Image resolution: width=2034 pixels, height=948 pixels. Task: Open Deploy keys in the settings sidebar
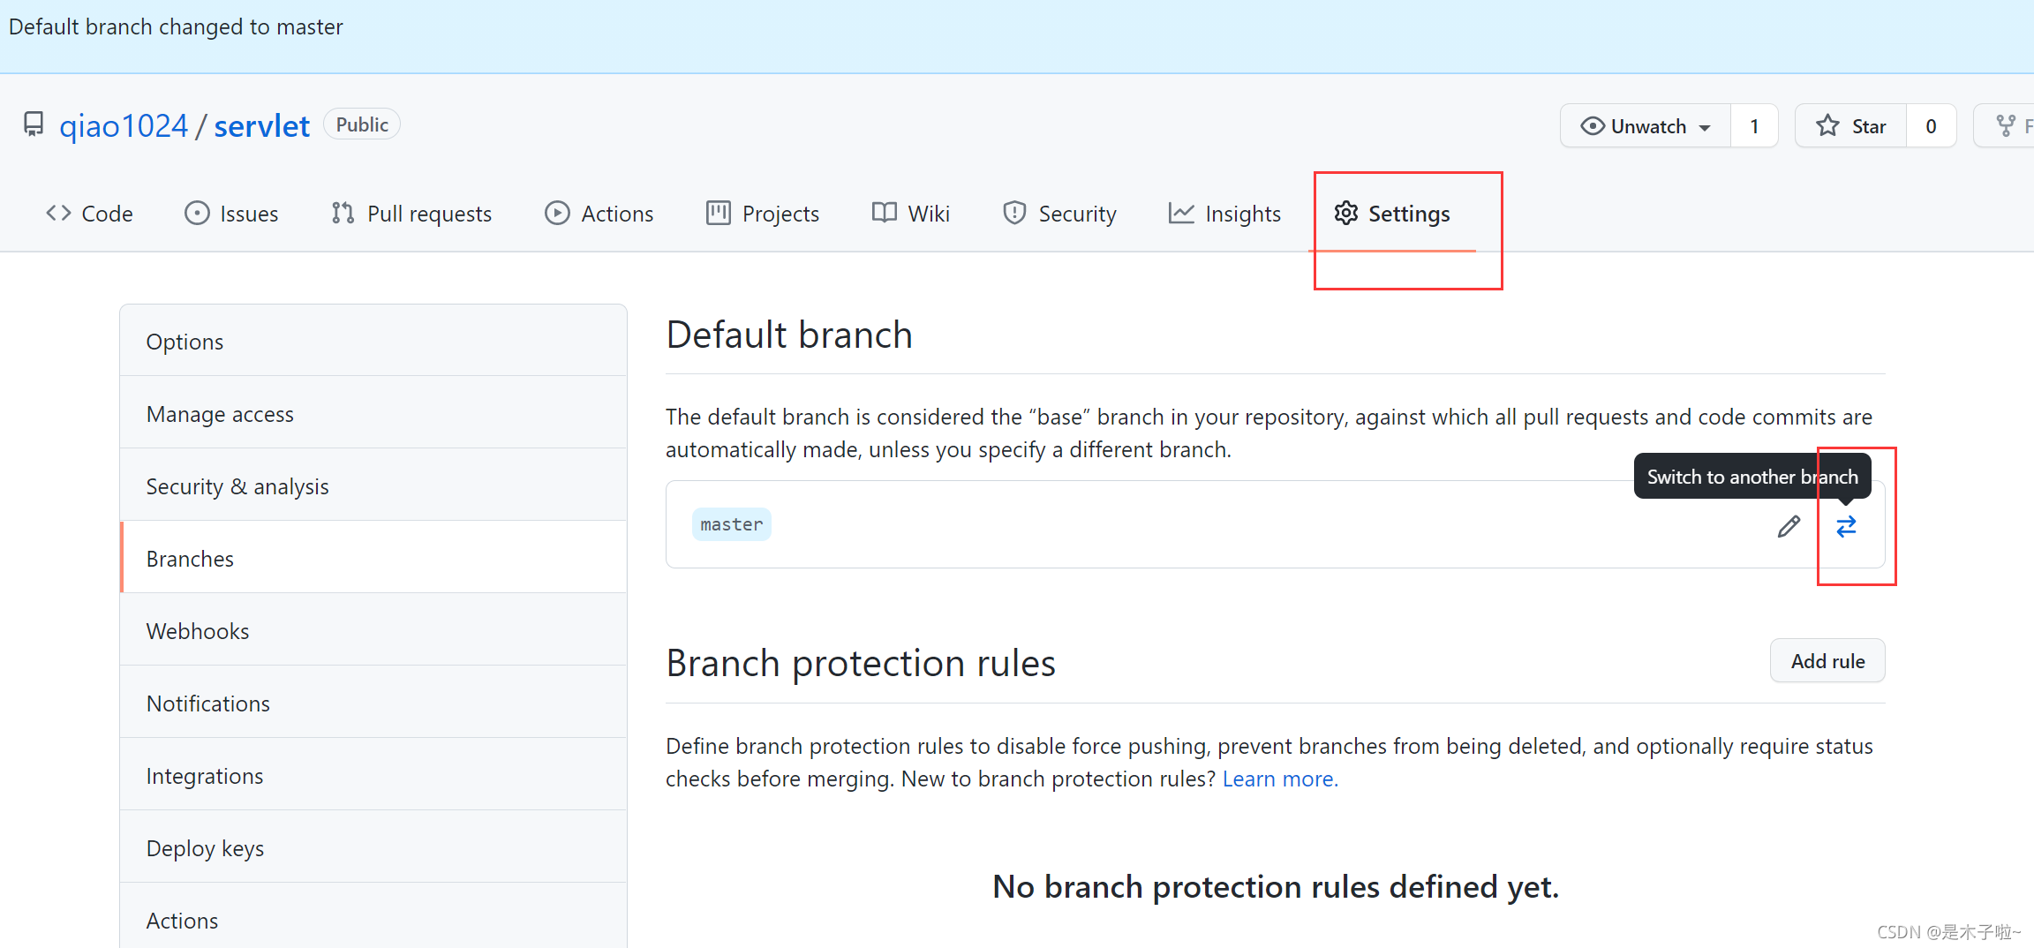(x=373, y=847)
